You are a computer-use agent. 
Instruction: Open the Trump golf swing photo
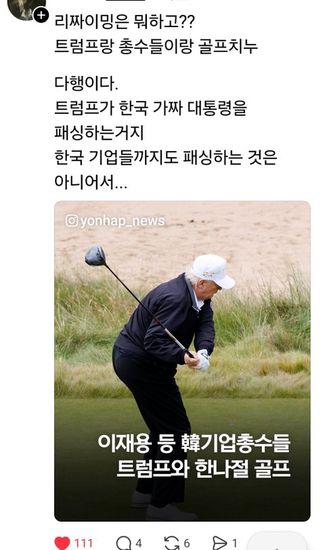[x=182, y=360]
